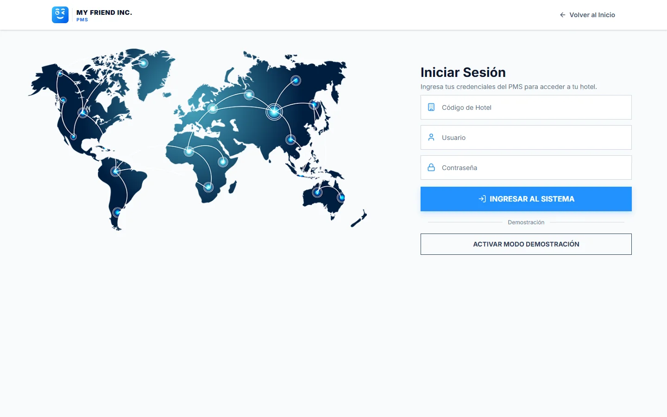Click the 'Ingresa tus credenciales del PMS' subtitle
This screenshot has width=667, height=417.
point(509,87)
